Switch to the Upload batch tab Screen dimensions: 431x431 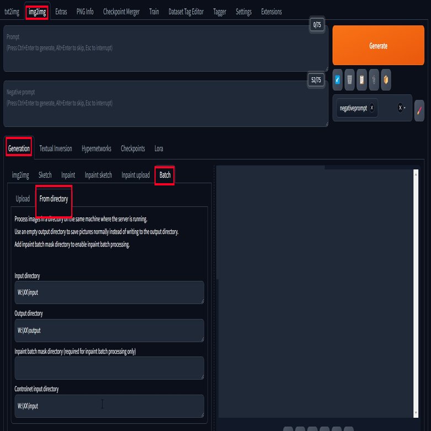(23, 199)
